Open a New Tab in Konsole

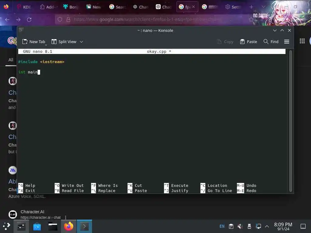pos(34,42)
